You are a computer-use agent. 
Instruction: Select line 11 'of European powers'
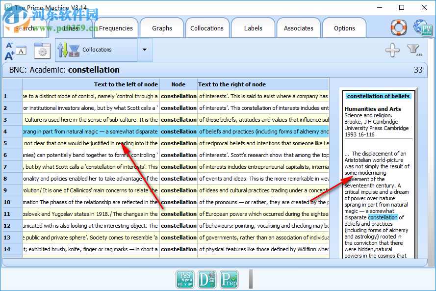166,214
